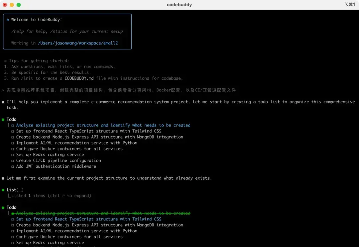Click 'Set up Redis caching service' in second Todo
The width and height of the screenshot is (359, 247).
pyautogui.click(x=50, y=243)
